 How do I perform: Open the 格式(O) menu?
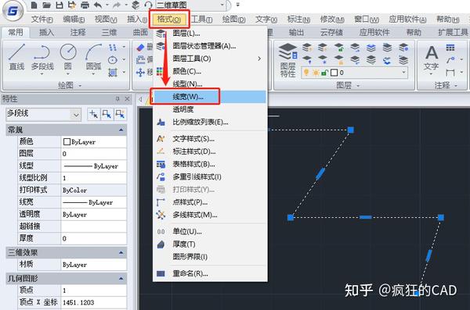click(169, 20)
